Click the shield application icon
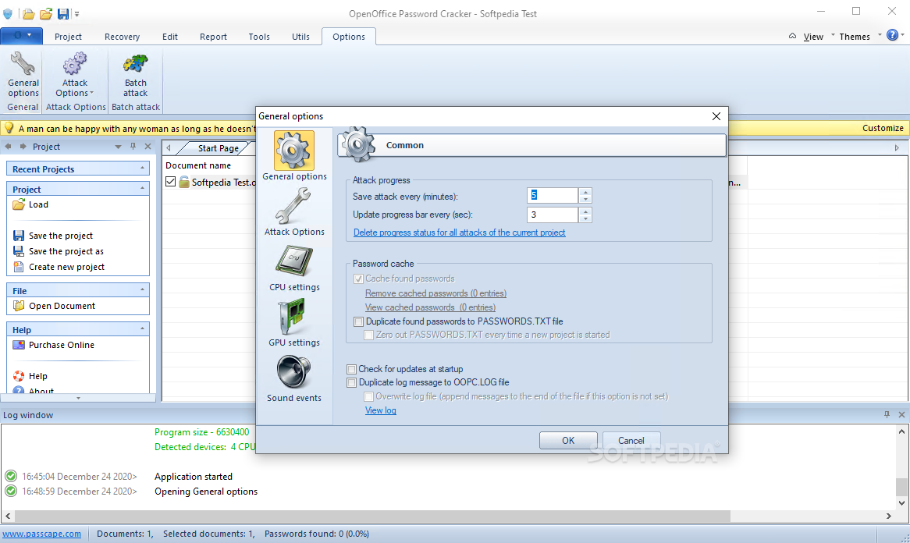 8,13
